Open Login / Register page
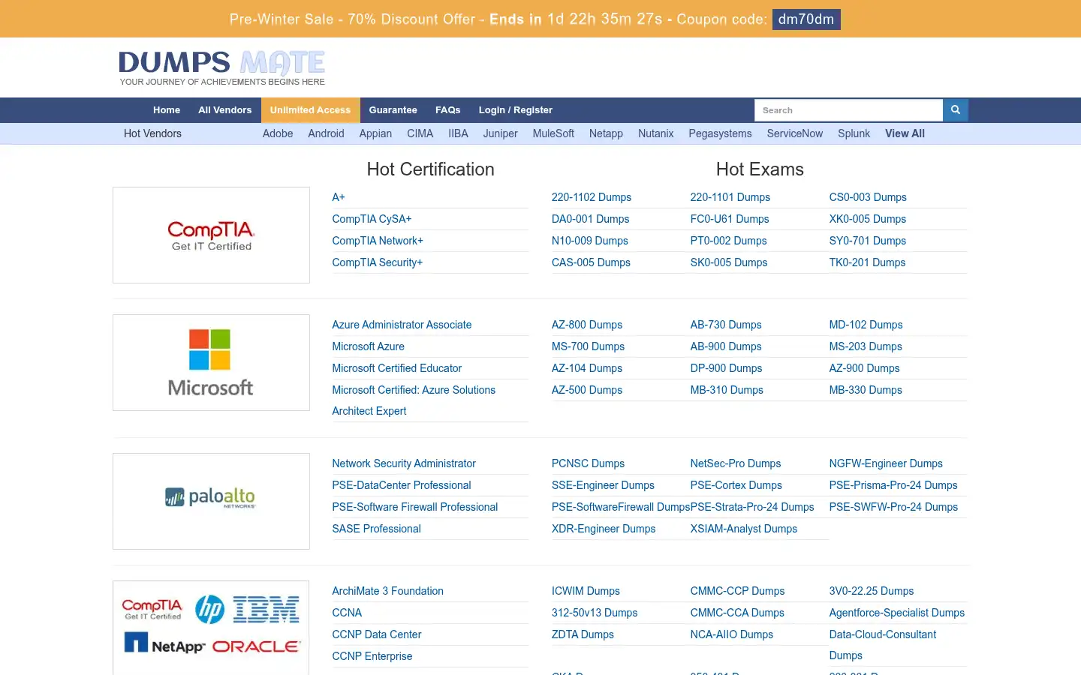The image size is (1081, 675). click(x=516, y=110)
